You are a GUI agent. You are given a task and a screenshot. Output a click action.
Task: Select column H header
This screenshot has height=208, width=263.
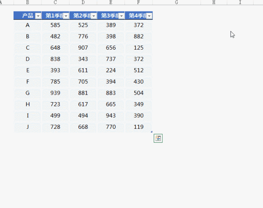(214, 2)
